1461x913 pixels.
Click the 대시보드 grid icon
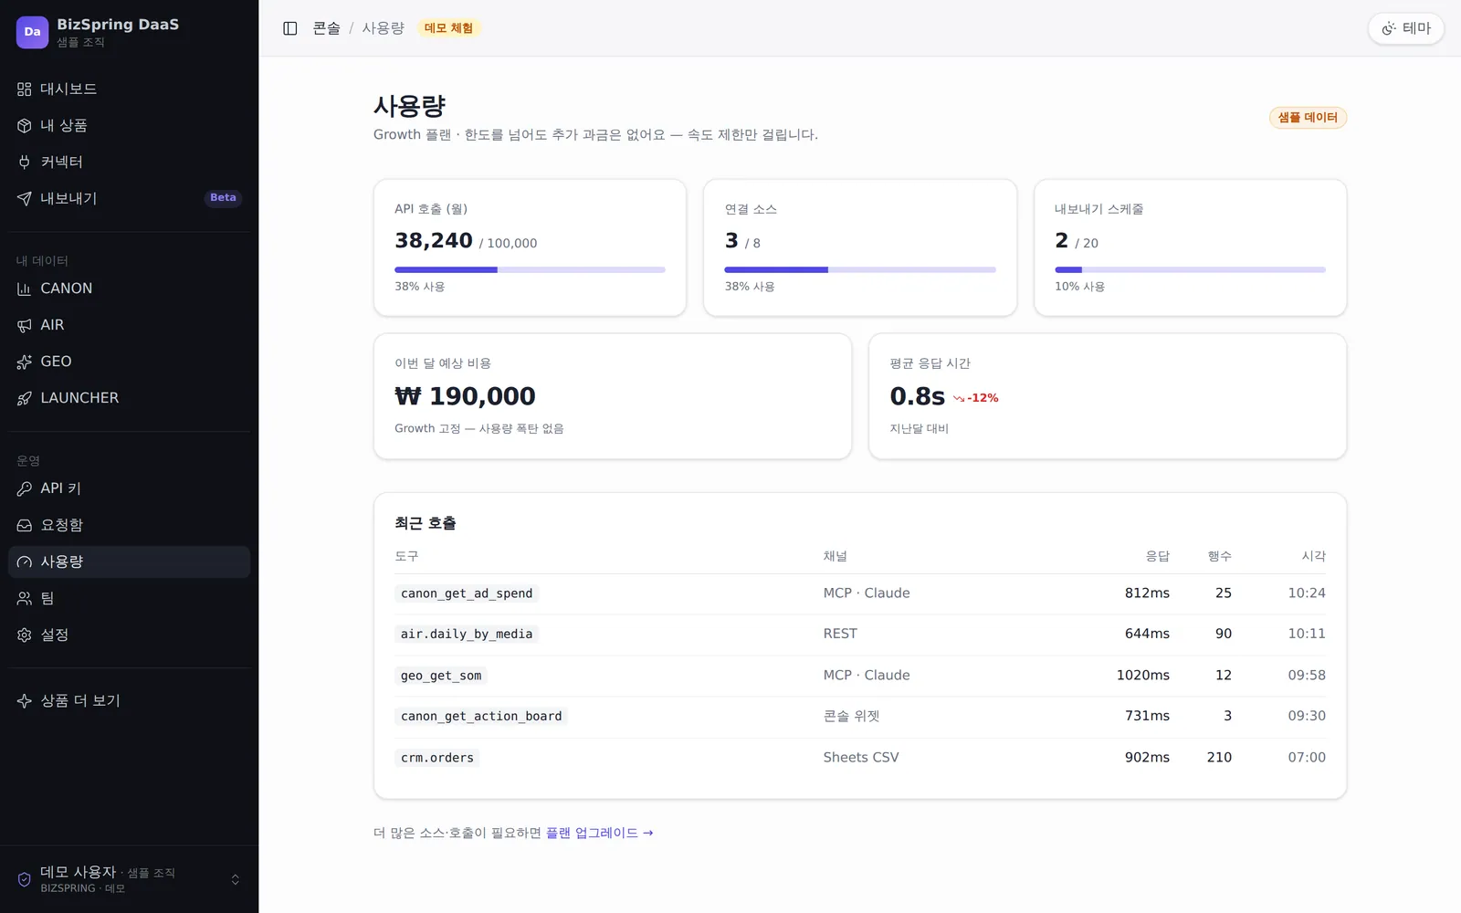pyautogui.click(x=25, y=89)
